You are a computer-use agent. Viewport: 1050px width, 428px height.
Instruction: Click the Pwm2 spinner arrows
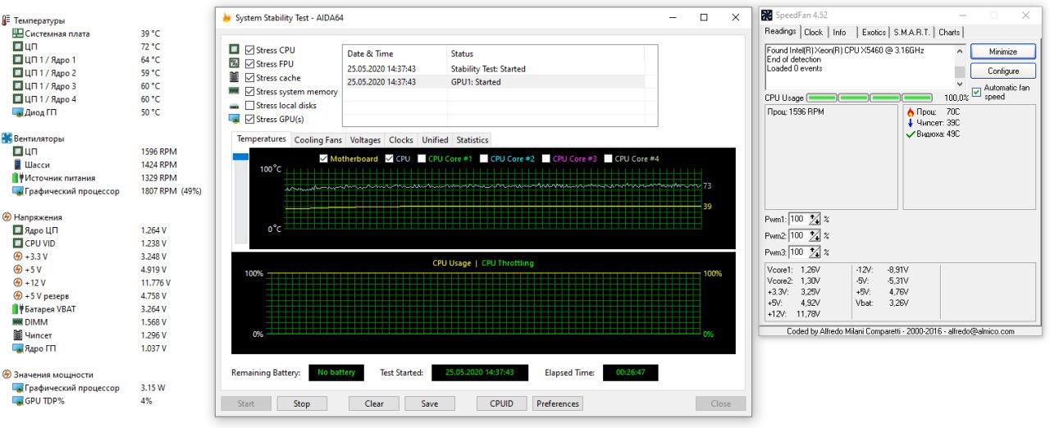(x=815, y=235)
